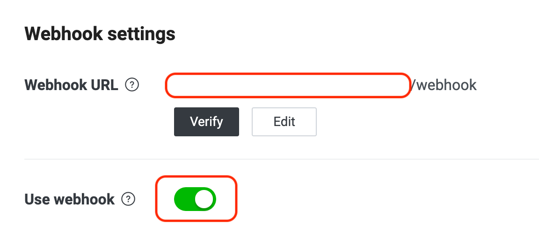Click the Edit button
Screen dimensions: 539x239
point(284,122)
